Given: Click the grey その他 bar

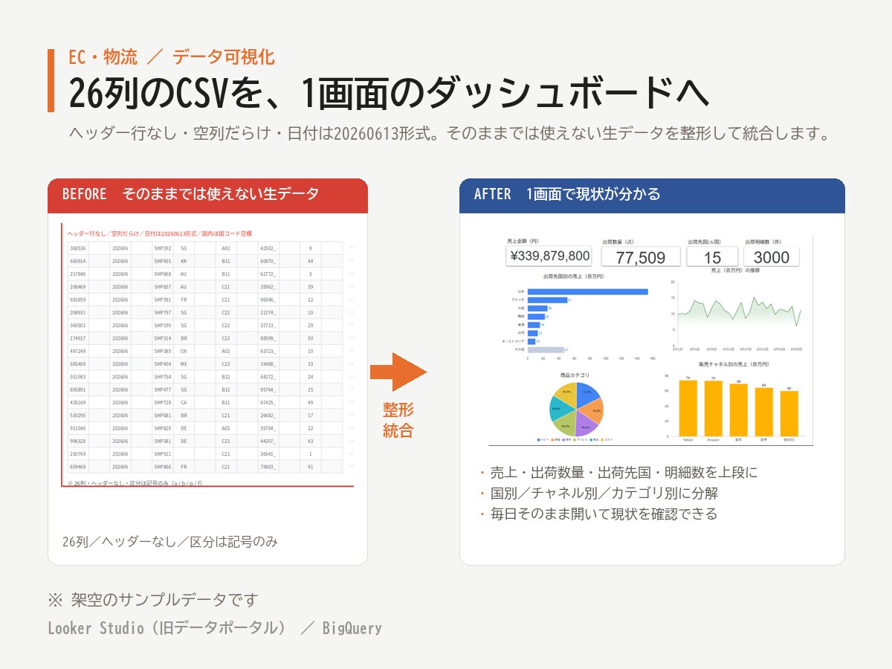Looking at the screenshot, I should (x=546, y=349).
